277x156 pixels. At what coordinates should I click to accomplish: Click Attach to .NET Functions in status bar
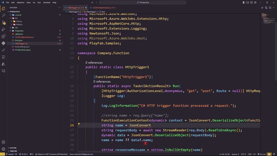52,154
